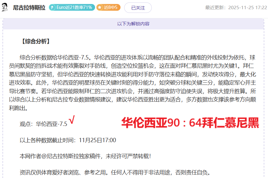Click the 以下为解锁内容 banner

(133, 24)
